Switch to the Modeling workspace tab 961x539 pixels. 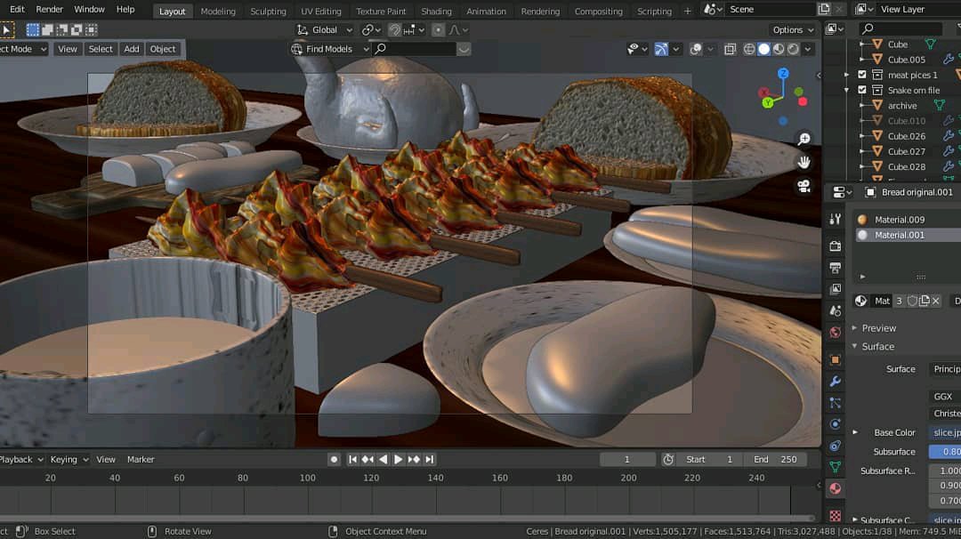(x=218, y=11)
